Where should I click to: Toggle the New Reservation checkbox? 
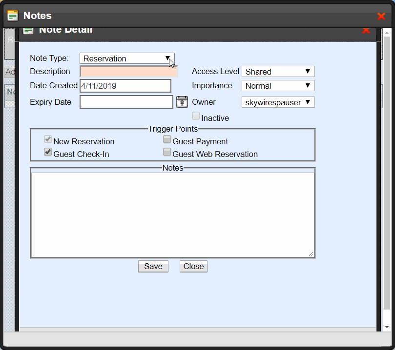(x=48, y=140)
